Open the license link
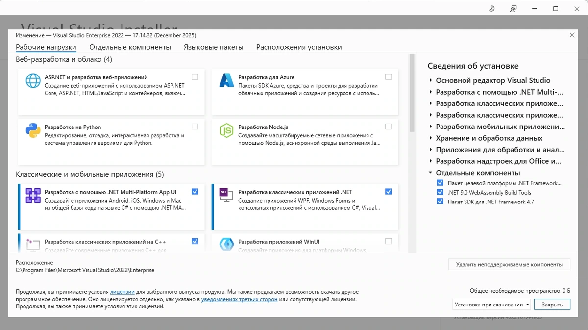The height and width of the screenshot is (330, 588). [x=122, y=292]
